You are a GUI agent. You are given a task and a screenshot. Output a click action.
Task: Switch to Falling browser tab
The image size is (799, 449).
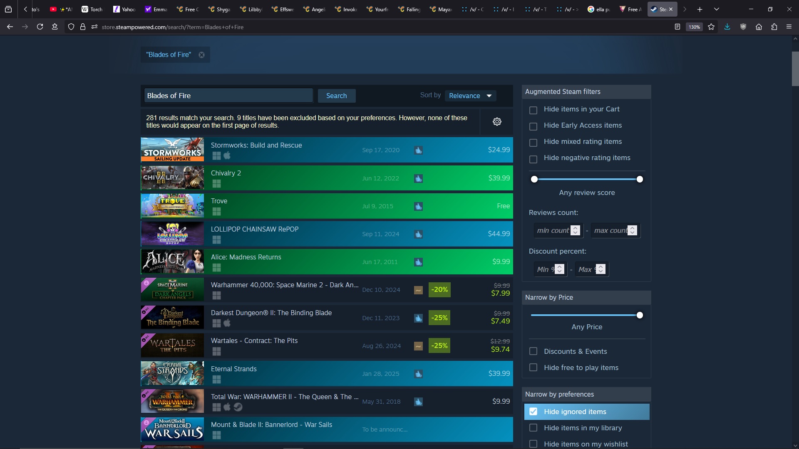pos(409,9)
